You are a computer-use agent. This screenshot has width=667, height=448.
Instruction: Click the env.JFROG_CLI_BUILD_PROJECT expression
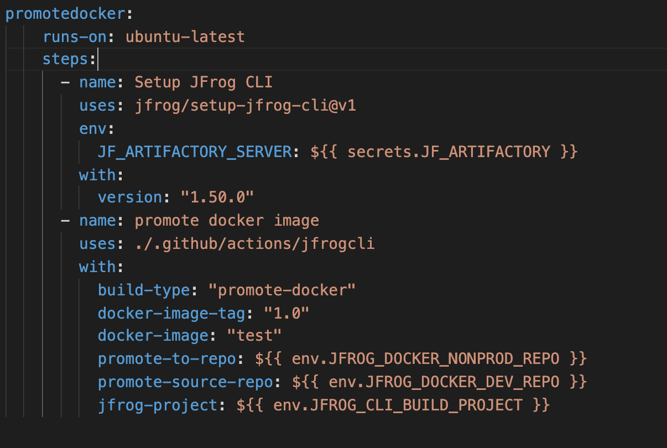click(x=397, y=405)
